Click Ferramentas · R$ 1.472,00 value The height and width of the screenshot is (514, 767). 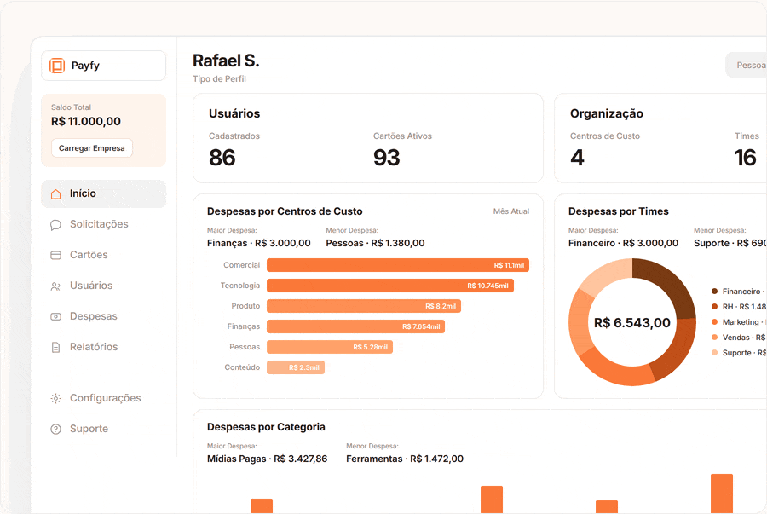405,459
